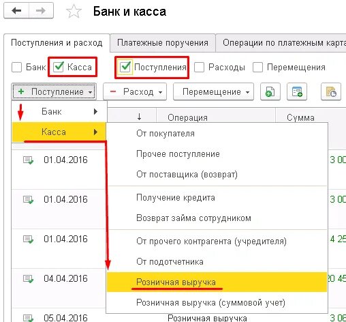Expand the Касса submenu

(x=59, y=132)
